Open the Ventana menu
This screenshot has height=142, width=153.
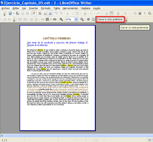pyautogui.click(x=85, y=8)
